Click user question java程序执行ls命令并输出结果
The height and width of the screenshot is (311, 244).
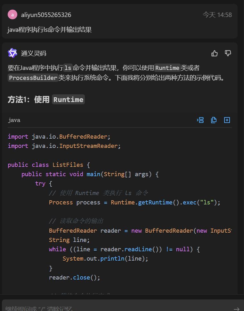[50, 30]
